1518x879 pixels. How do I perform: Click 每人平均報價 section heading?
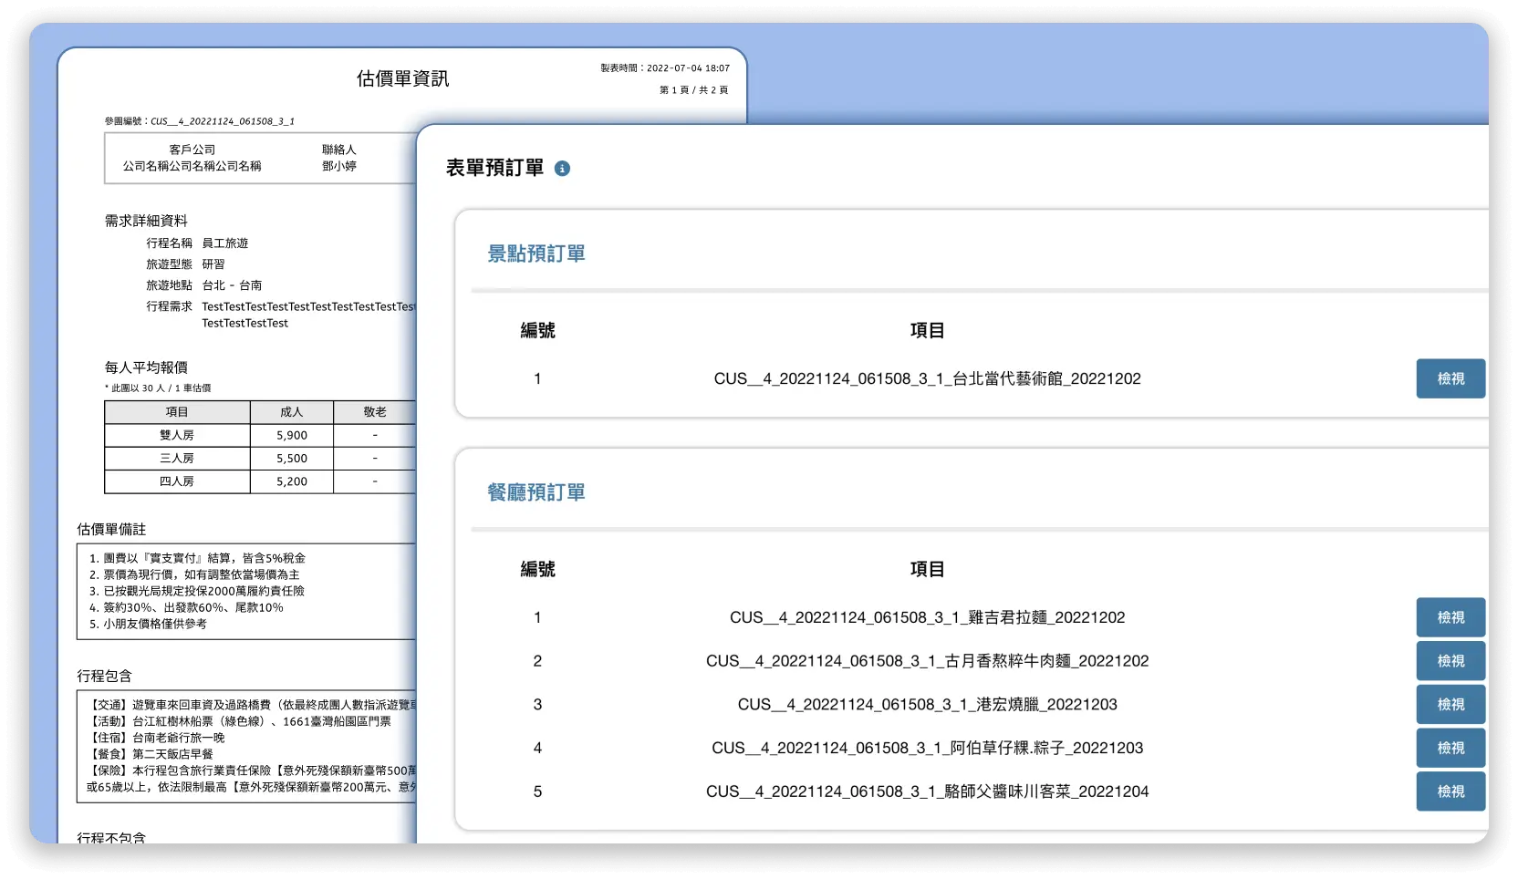146,367
